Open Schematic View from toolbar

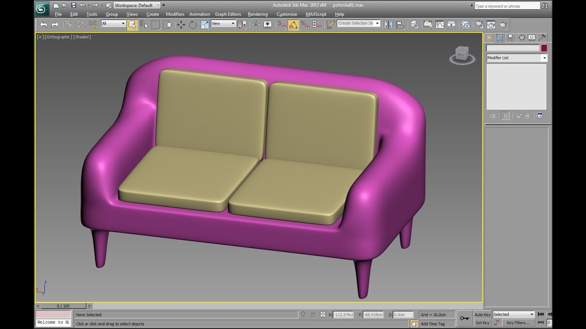[451, 25]
